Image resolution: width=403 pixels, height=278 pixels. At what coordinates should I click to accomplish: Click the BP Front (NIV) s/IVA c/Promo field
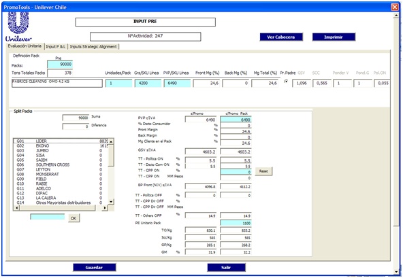coord(236,187)
